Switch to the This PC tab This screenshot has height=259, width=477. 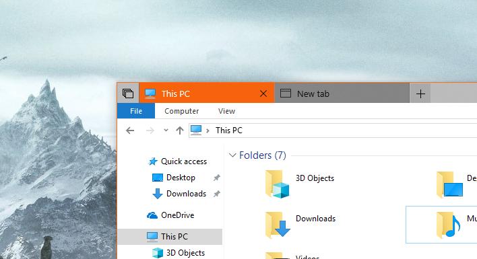[207, 94]
